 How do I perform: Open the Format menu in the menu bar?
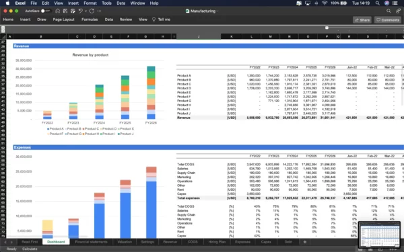click(90, 3)
